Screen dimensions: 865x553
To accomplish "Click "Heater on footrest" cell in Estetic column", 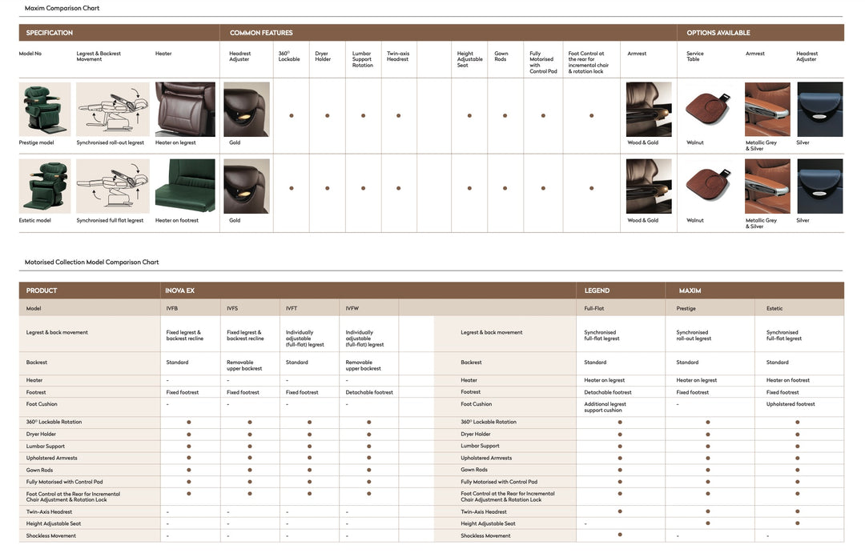I will 788,380.
